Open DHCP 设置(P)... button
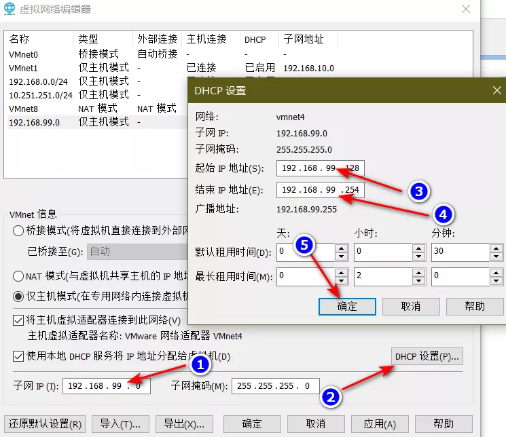 click(x=427, y=356)
